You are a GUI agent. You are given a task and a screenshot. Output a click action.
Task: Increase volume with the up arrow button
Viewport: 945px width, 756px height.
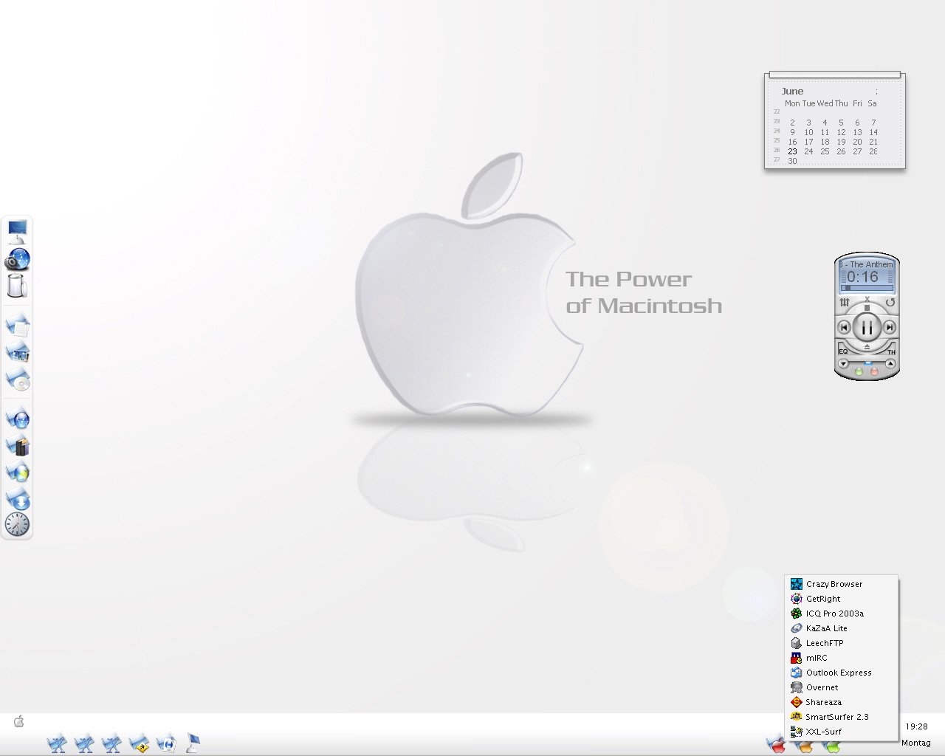click(x=890, y=363)
